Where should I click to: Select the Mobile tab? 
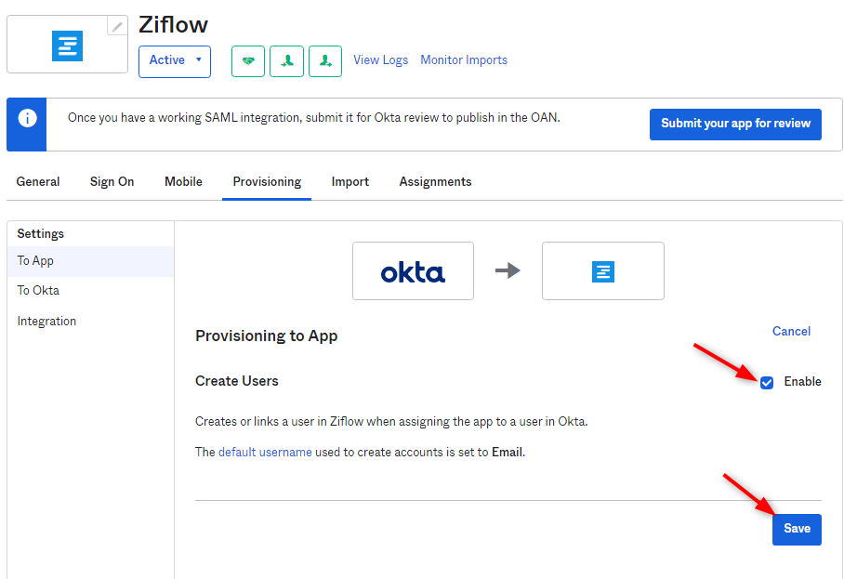point(183,182)
